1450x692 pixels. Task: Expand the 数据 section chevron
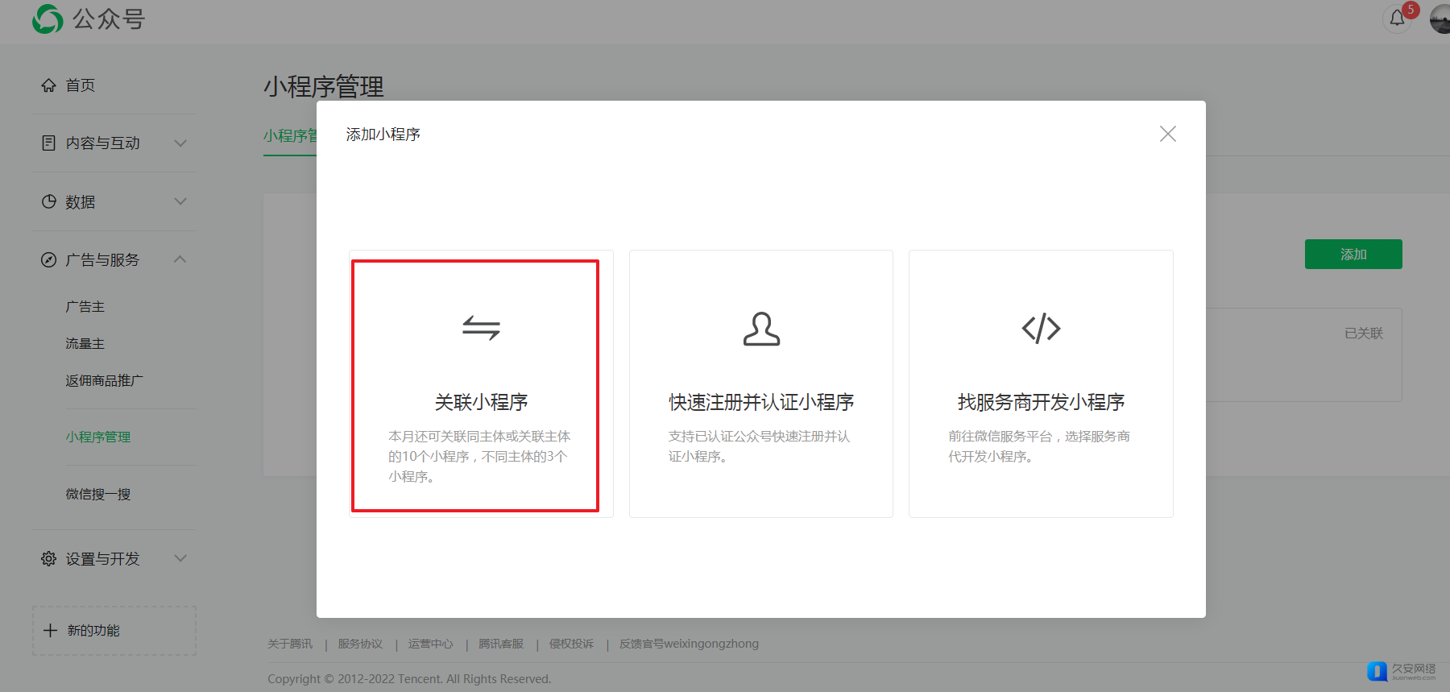tap(180, 201)
